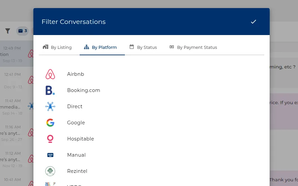Open the funnel filter icon in the background inbox
The height and width of the screenshot is (186, 298).
[x=8, y=31]
